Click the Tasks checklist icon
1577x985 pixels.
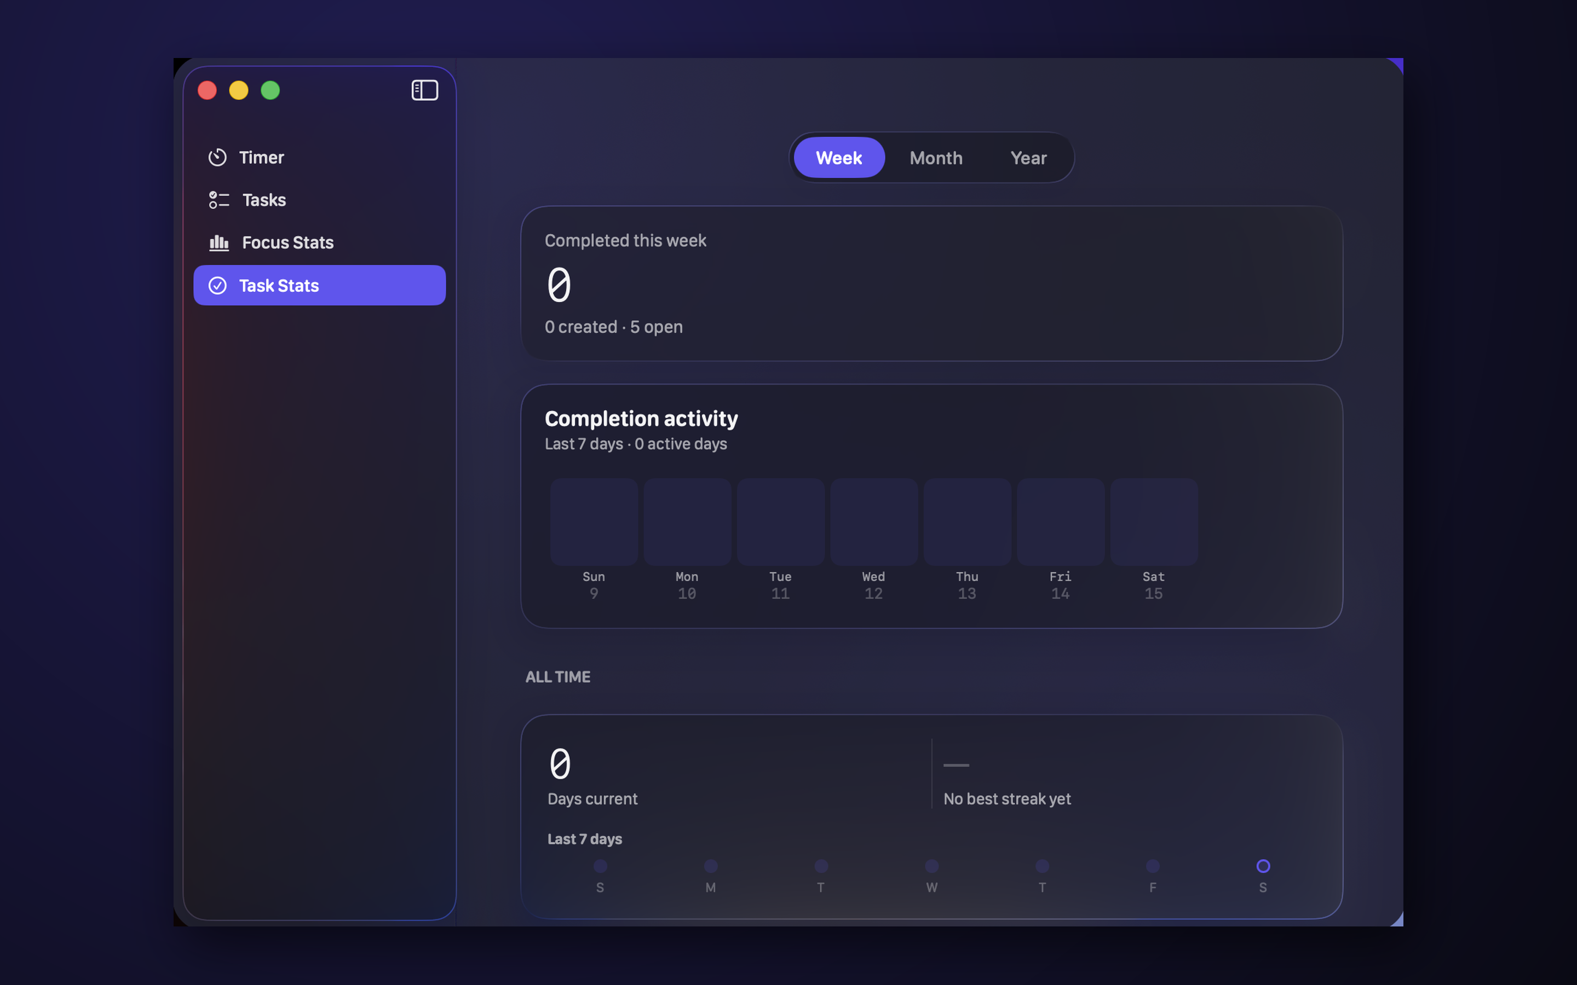click(x=219, y=200)
